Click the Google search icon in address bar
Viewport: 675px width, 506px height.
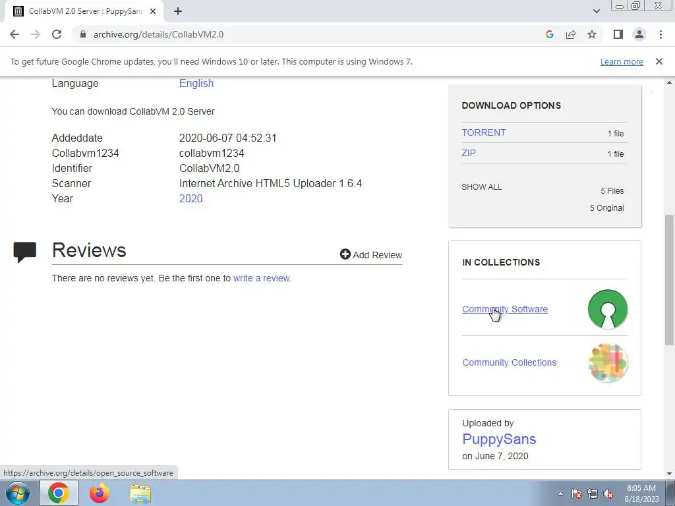549,34
